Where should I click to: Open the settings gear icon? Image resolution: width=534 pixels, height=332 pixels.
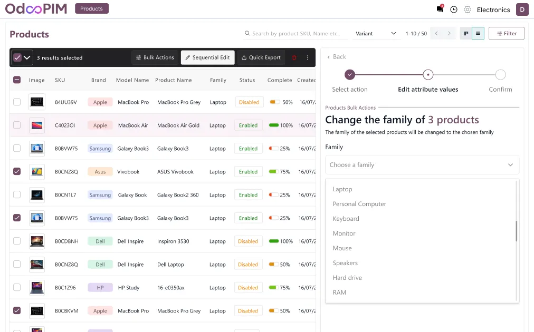468,9
